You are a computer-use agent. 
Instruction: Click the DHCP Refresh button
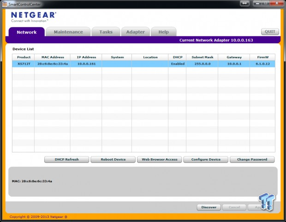coord(66,159)
